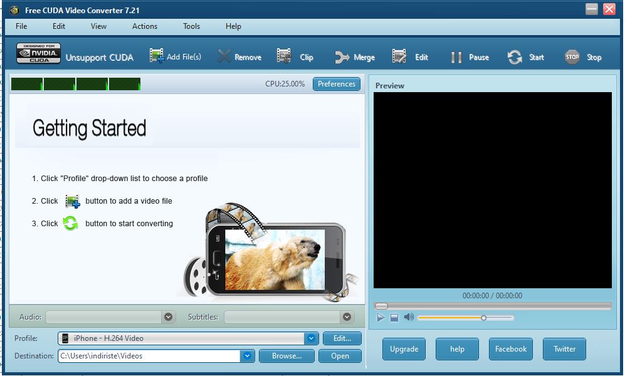
Task: Browse for destination folder
Action: tap(286, 356)
